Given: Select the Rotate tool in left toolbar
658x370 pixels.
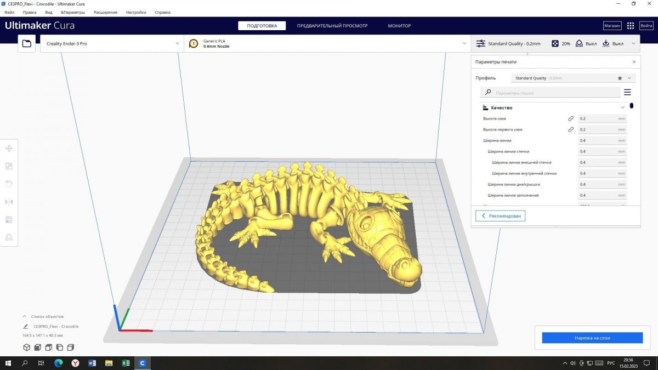Looking at the screenshot, I should click(x=9, y=184).
